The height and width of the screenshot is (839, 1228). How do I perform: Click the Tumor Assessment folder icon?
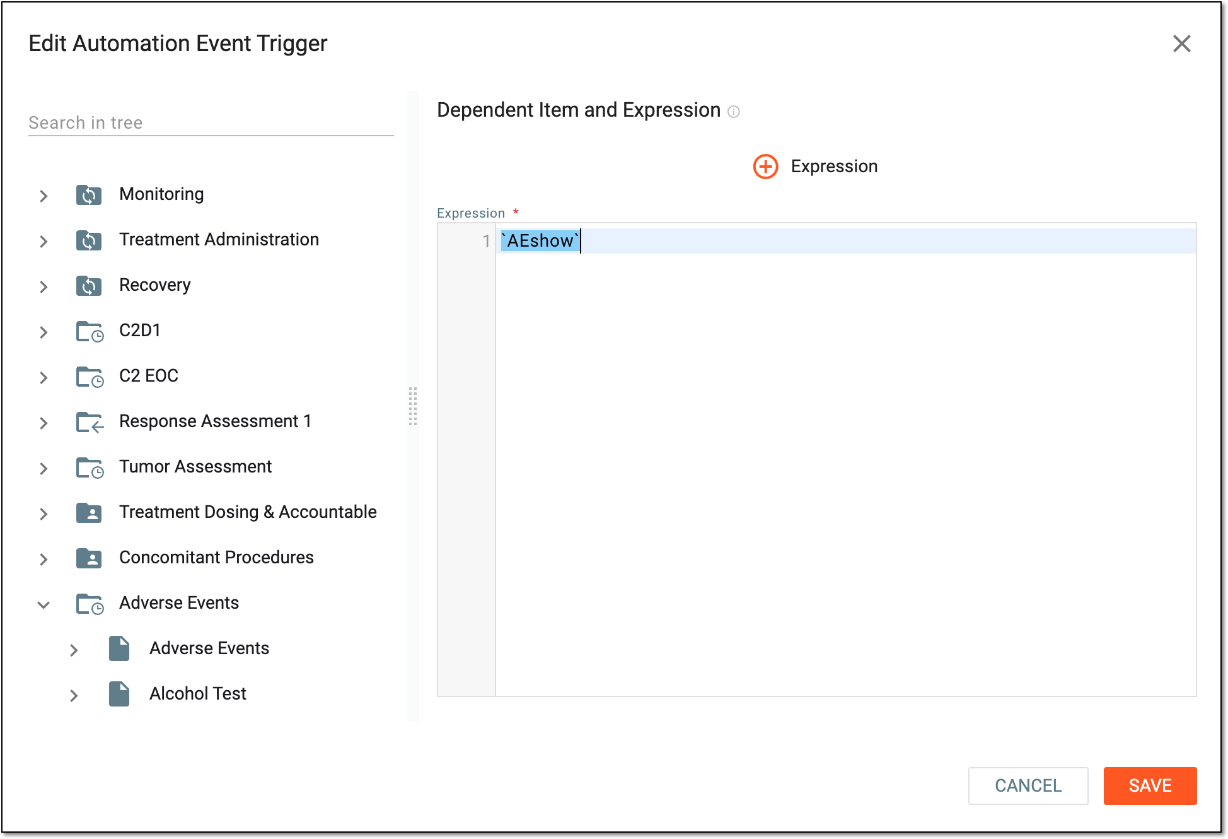point(90,467)
